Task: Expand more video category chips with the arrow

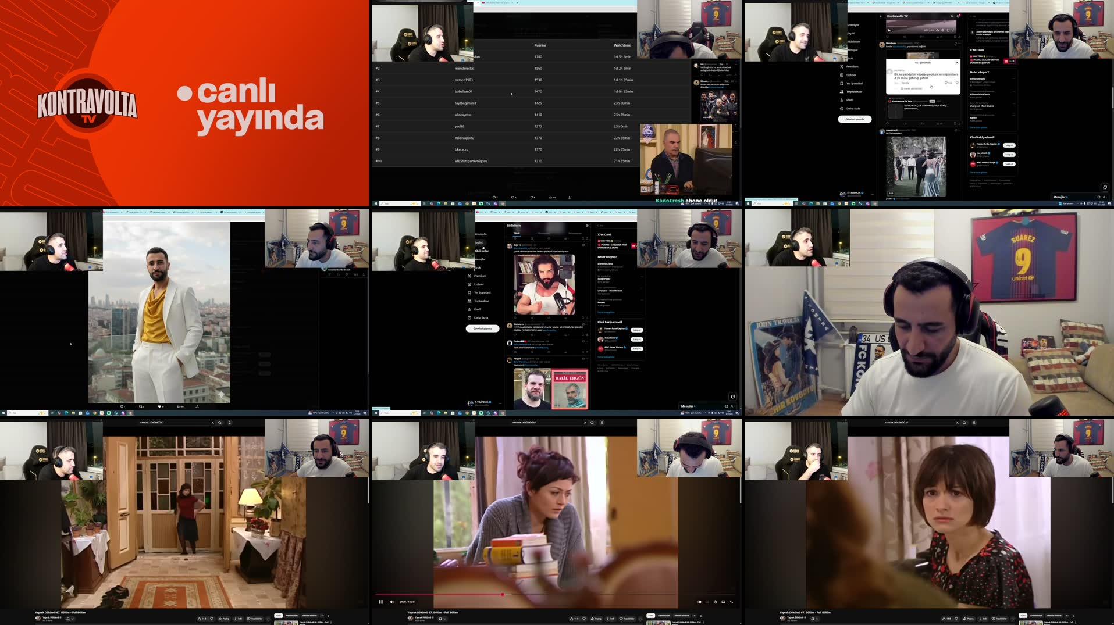Action: (701, 616)
